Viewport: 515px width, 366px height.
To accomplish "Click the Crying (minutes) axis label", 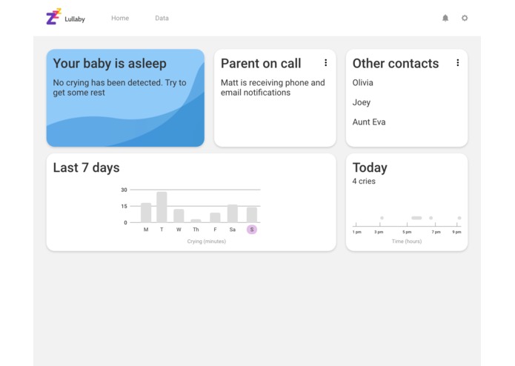I will click(207, 242).
